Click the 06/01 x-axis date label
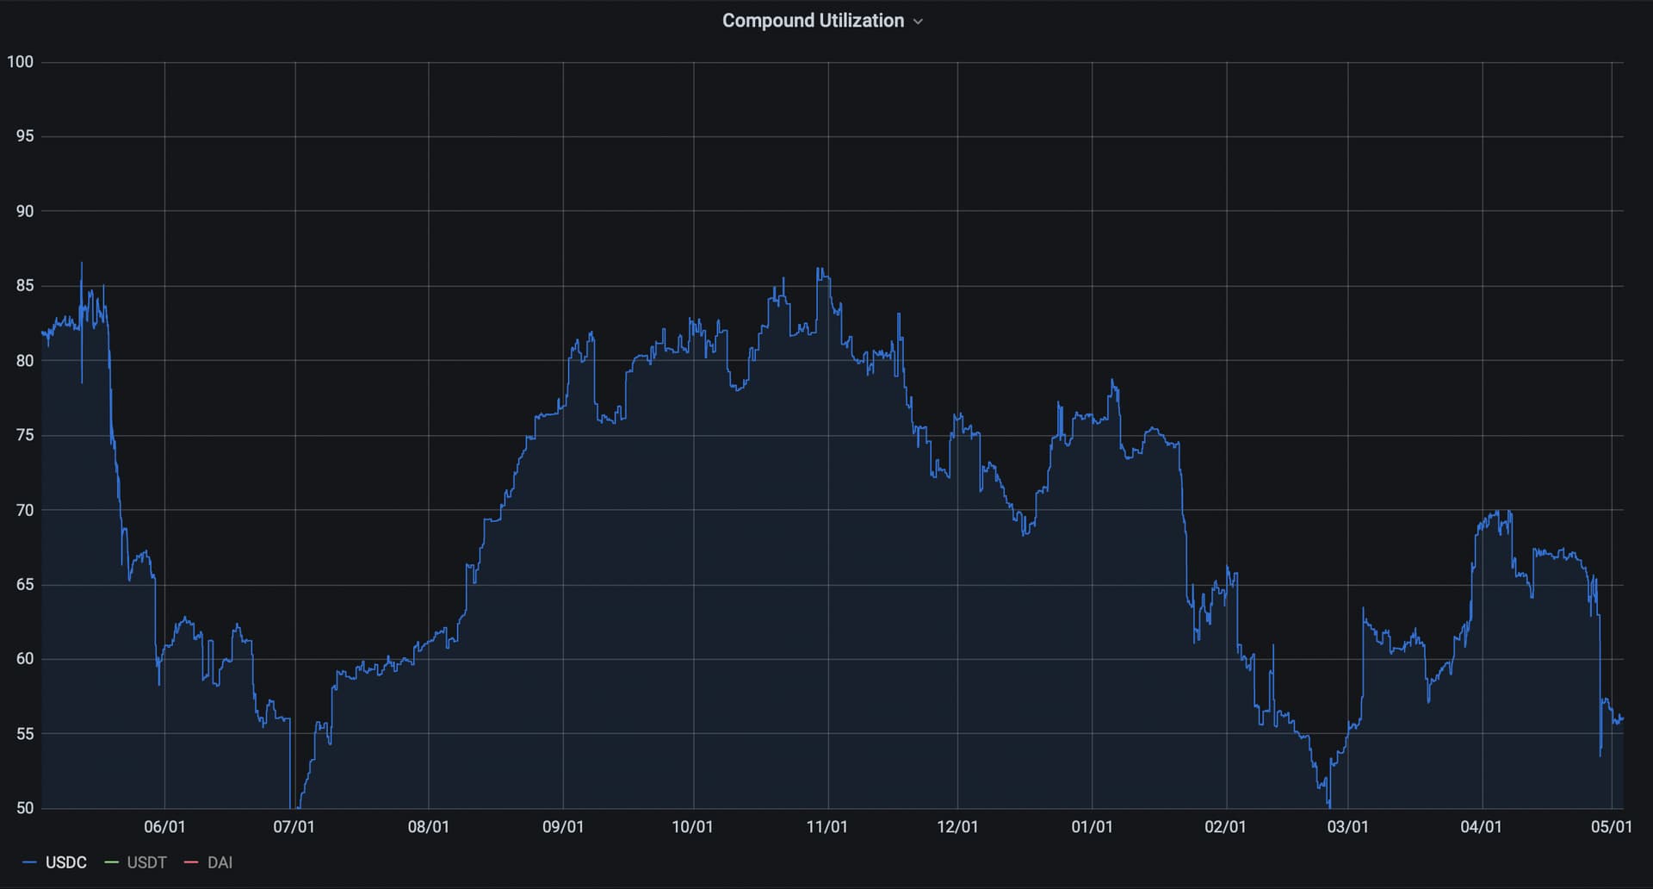 click(164, 827)
